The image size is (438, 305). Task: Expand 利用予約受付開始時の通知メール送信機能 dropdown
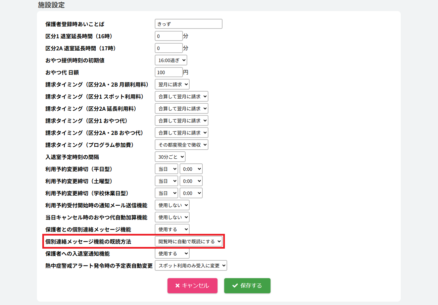[172, 205]
